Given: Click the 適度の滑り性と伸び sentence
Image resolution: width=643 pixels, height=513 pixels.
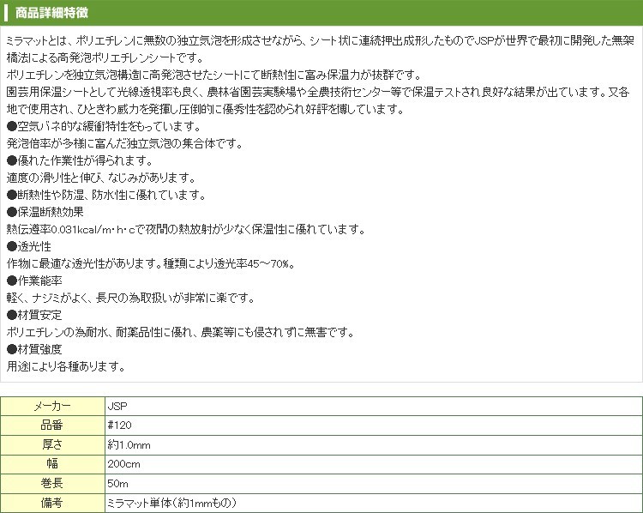Looking at the screenshot, I should click(x=101, y=178).
